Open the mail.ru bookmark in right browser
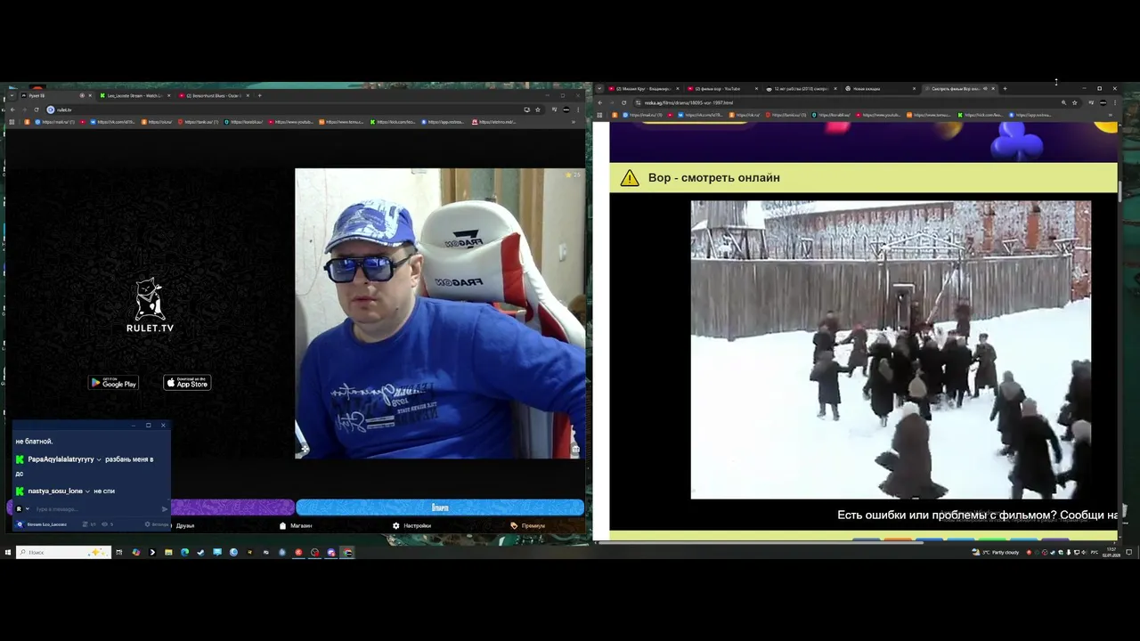The image size is (1140, 641). click(x=643, y=115)
